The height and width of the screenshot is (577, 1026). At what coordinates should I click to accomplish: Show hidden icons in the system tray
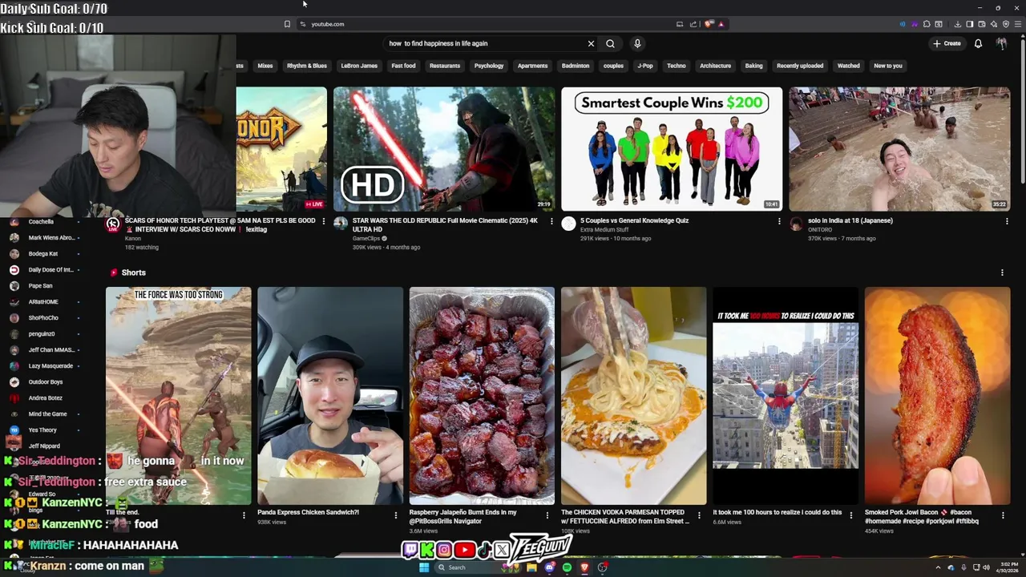pos(938,567)
